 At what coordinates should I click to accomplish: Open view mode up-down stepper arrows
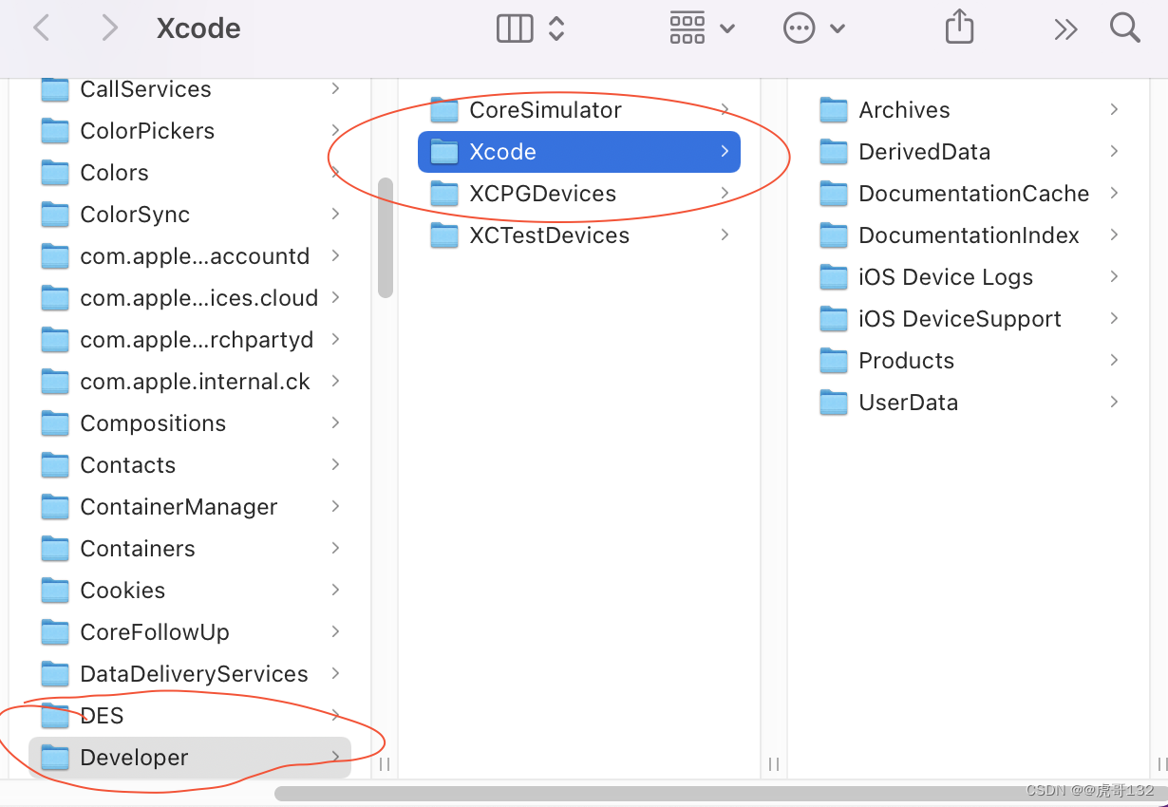coord(557,28)
